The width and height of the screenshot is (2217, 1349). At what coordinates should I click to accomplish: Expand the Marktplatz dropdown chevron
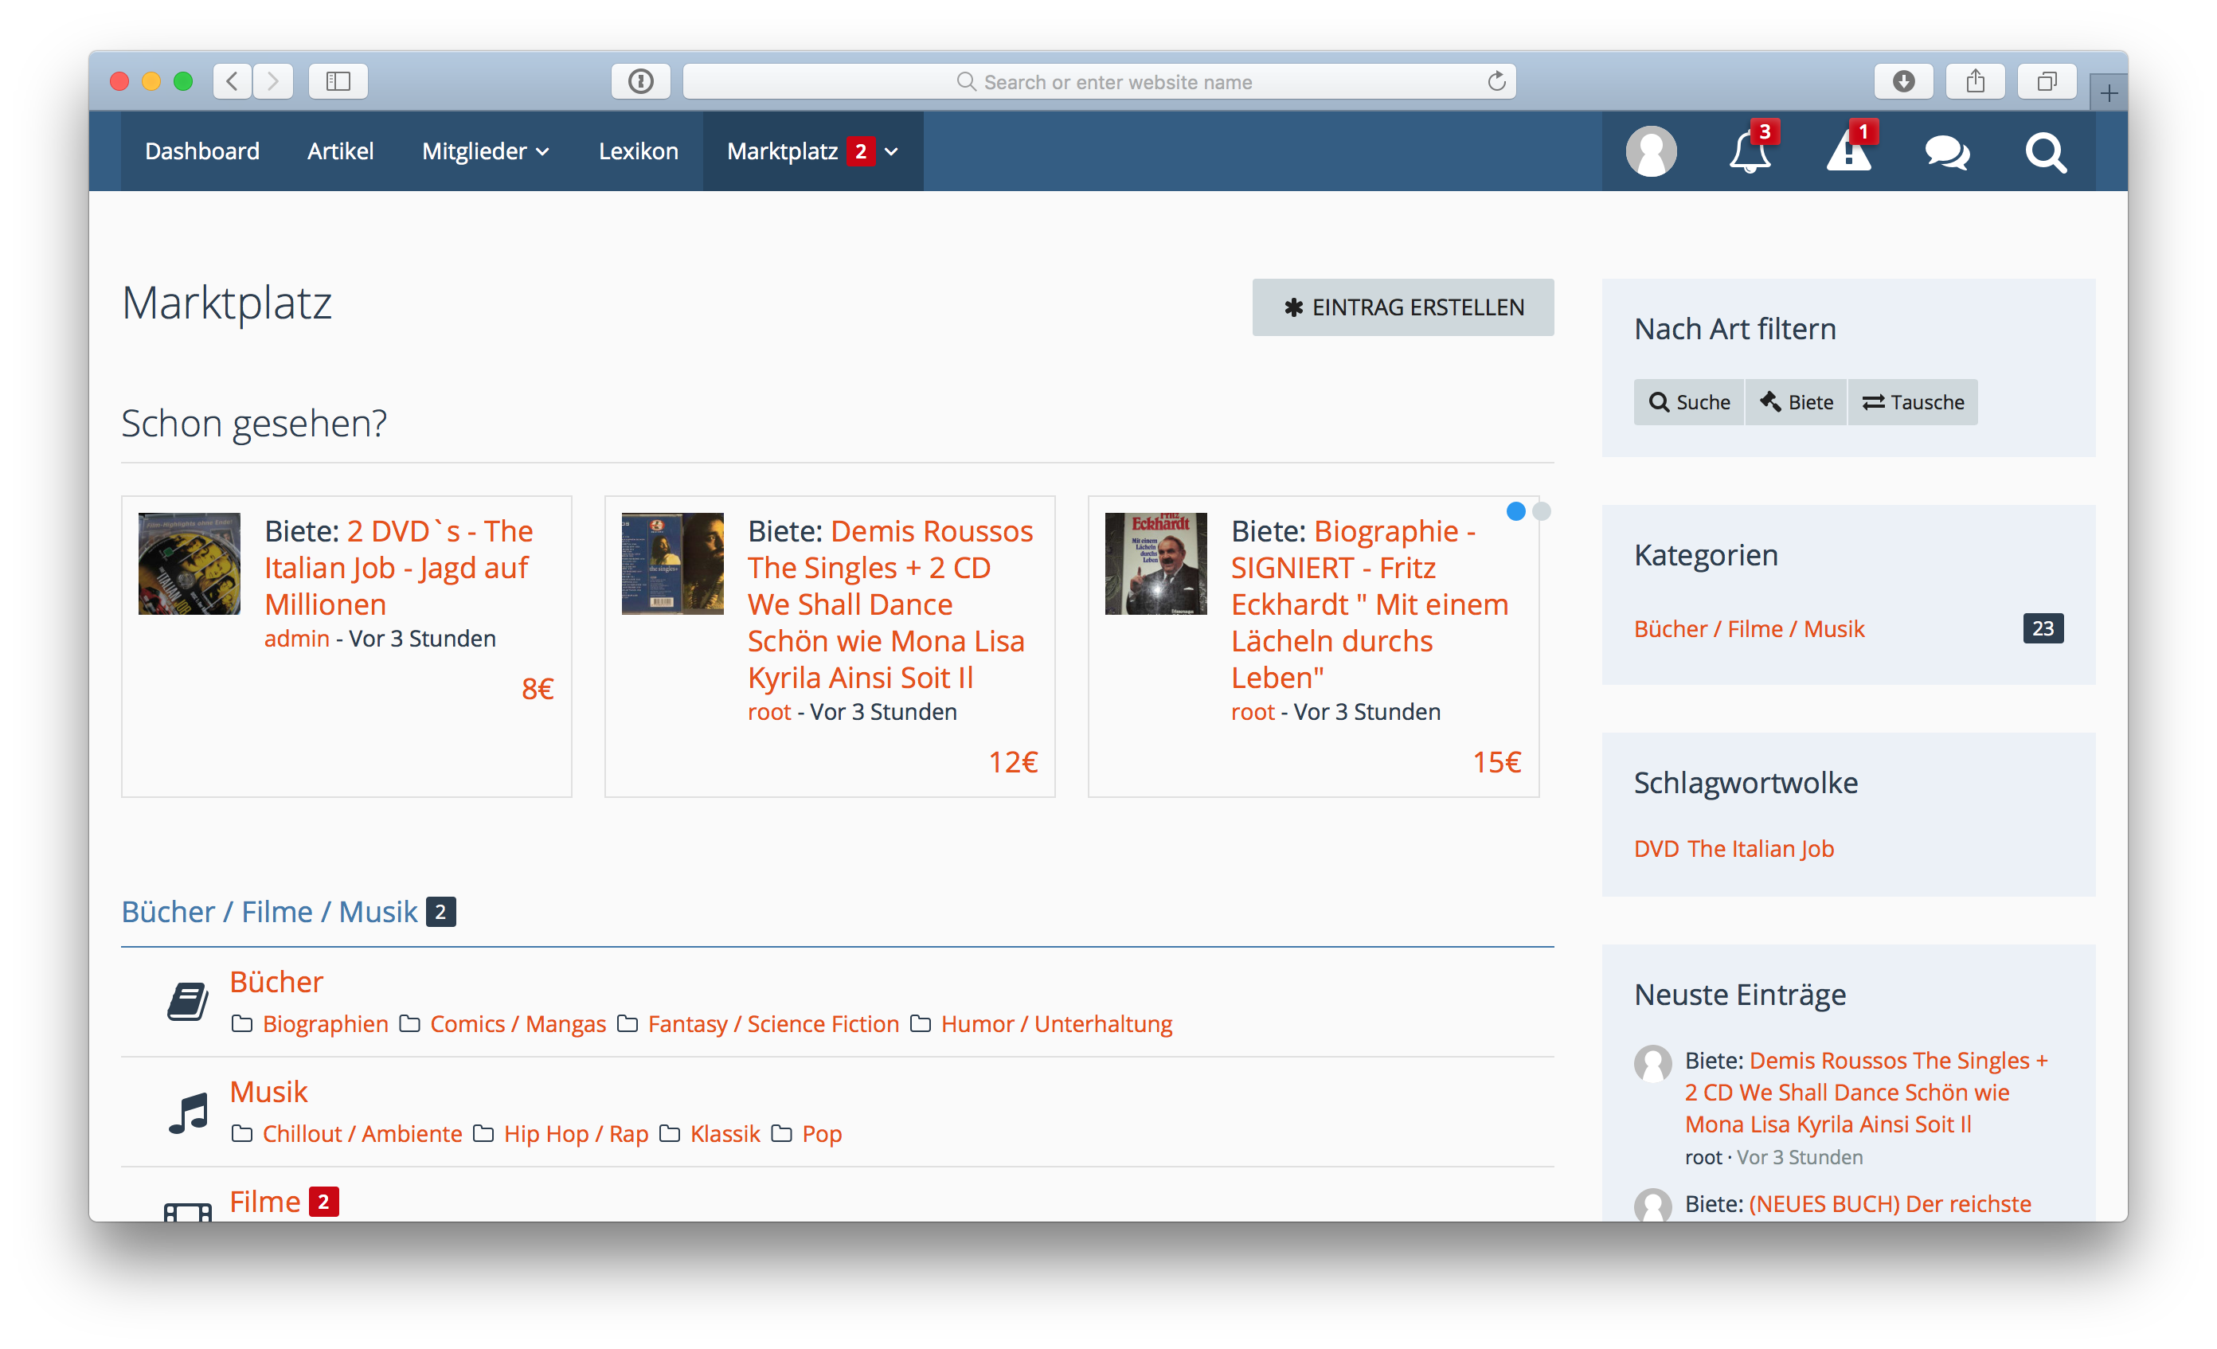tap(892, 151)
